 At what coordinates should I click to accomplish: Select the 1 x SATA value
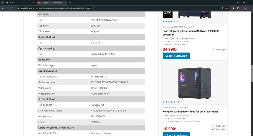point(95,43)
